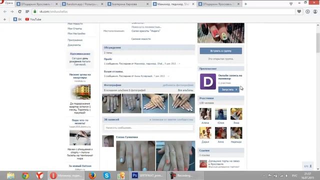Open group cover nail photo
This screenshot has height=180, width=320.
pos(221,33)
